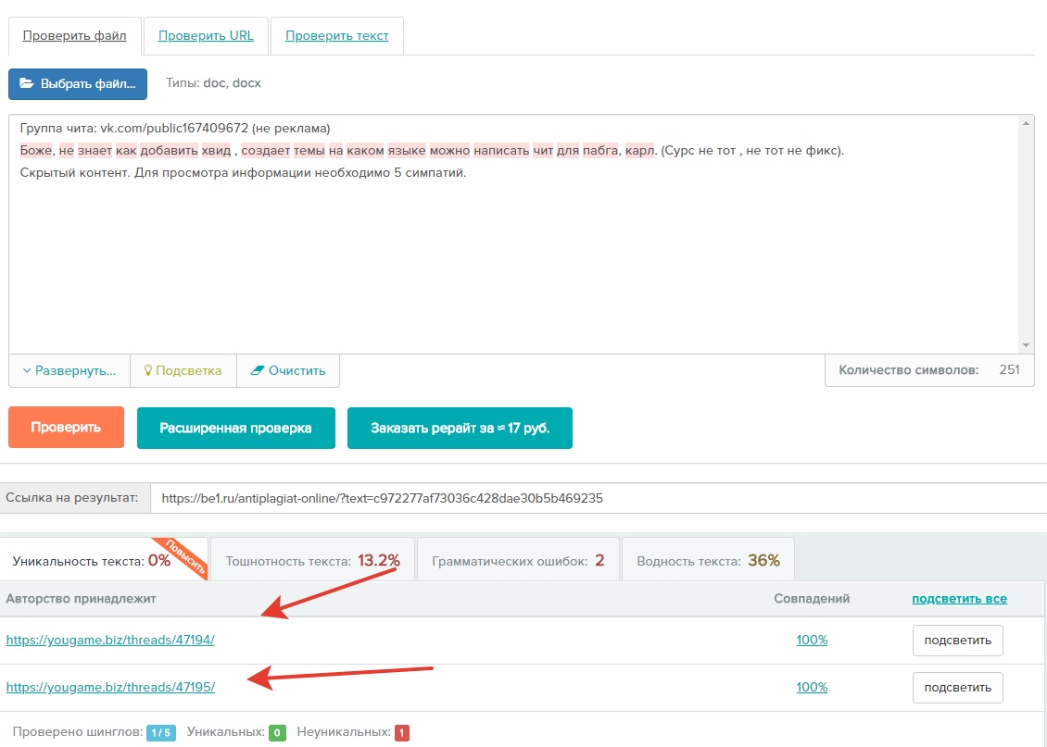
Task: Click the orange Проверить button
Action: coord(66,427)
